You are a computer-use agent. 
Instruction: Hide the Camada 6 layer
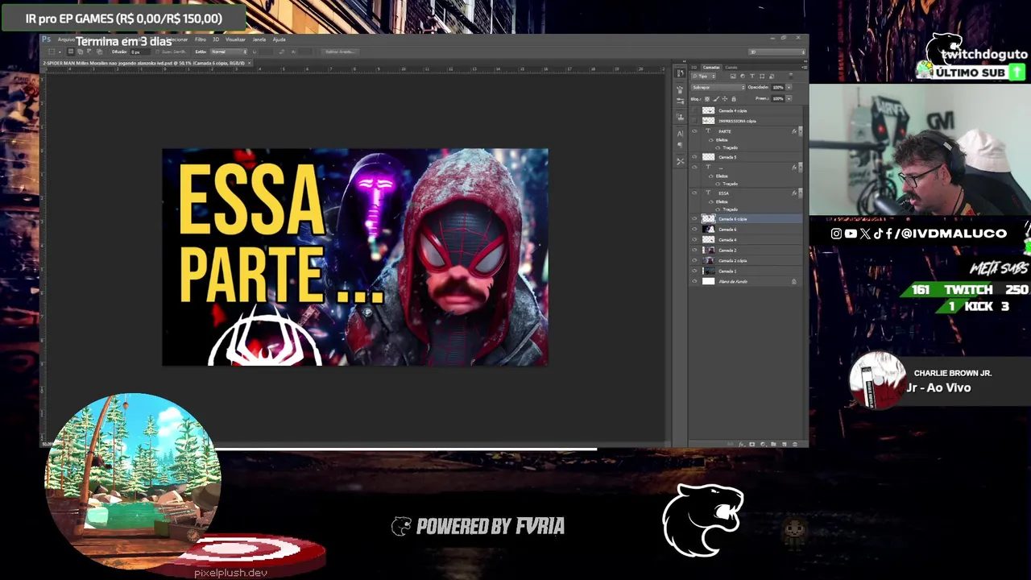[x=694, y=230]
